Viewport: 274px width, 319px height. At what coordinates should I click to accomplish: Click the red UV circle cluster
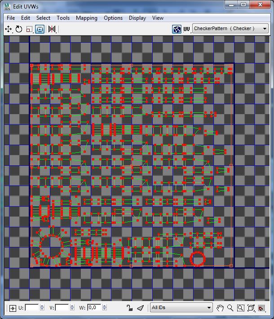click(198, 259)
